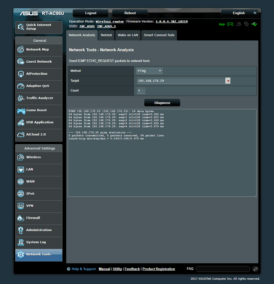The width and height of the screenshot is (274, 284).
Task: Click the green App link
Action: (x=222, y=24)
